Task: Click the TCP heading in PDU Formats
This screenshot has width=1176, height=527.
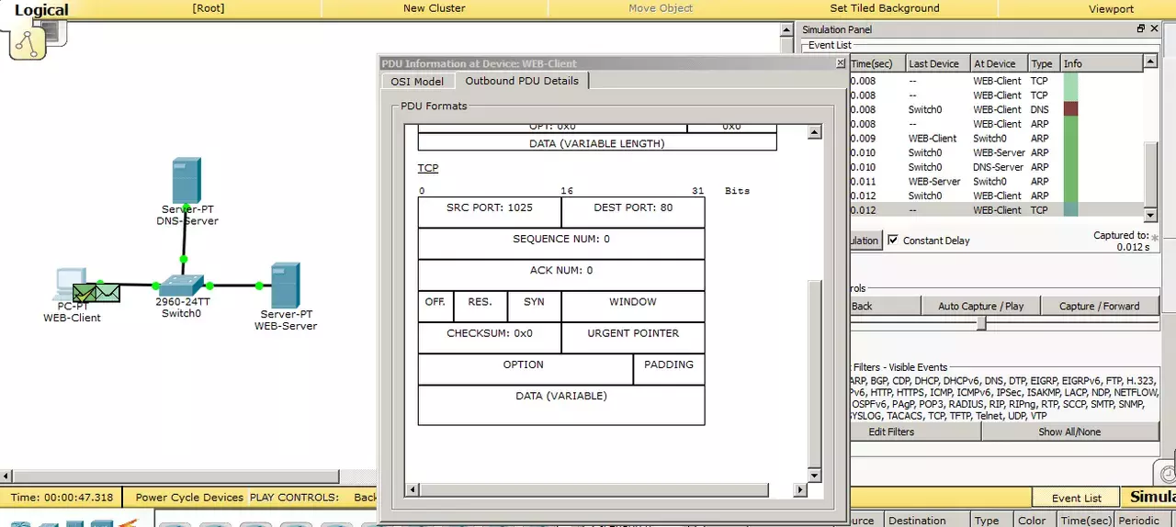Action: 428,168
